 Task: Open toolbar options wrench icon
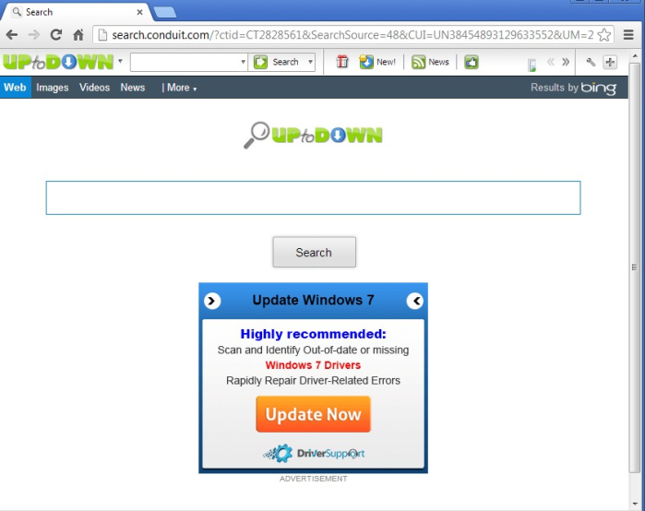591,62
